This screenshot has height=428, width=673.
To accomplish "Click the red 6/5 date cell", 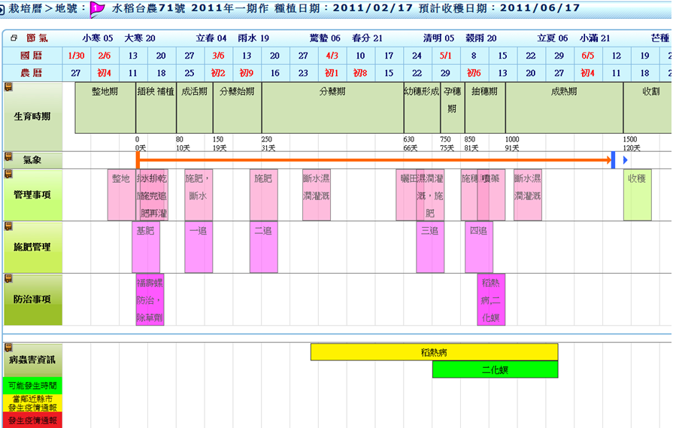I will click(587, 56).
